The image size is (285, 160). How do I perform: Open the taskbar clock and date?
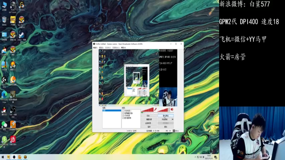tap(209, 157)
